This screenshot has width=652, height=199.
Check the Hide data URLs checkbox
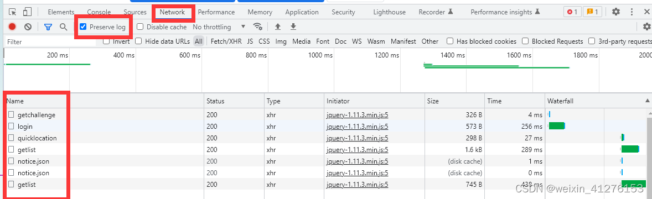[x=138, y=41]
